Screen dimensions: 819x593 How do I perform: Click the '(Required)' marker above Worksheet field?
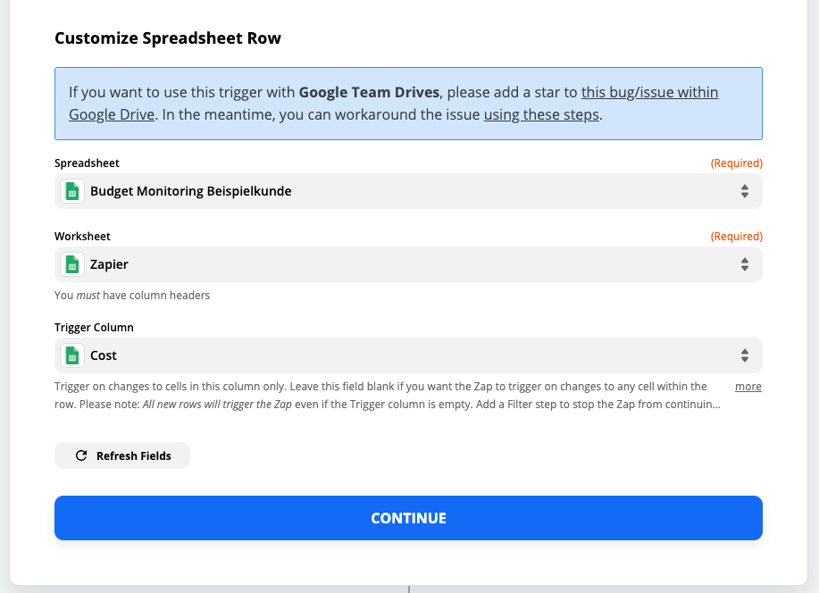coord(737,236)
